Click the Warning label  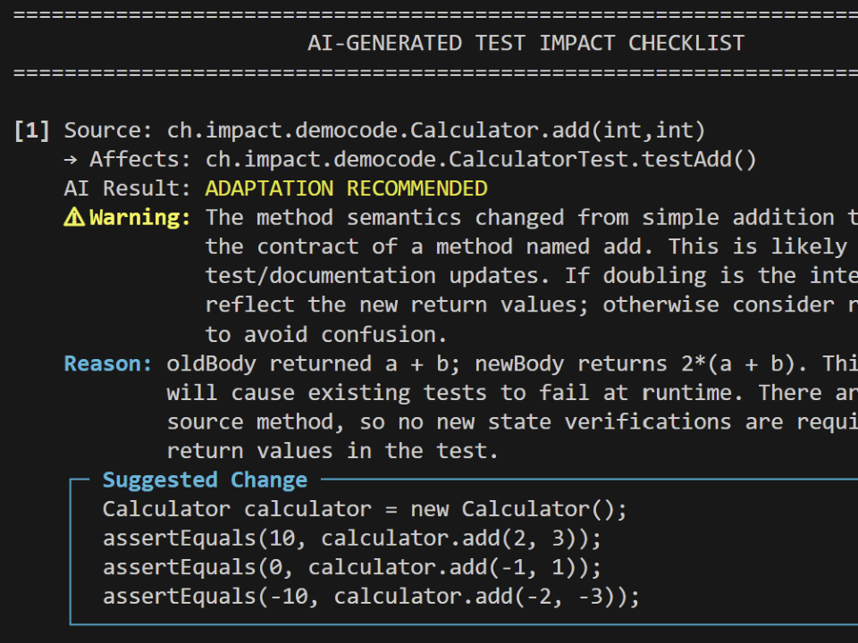[140, 218]
